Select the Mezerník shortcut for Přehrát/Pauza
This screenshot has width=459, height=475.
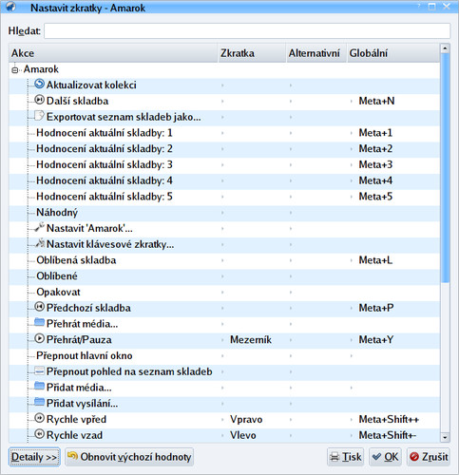point(251,340)
